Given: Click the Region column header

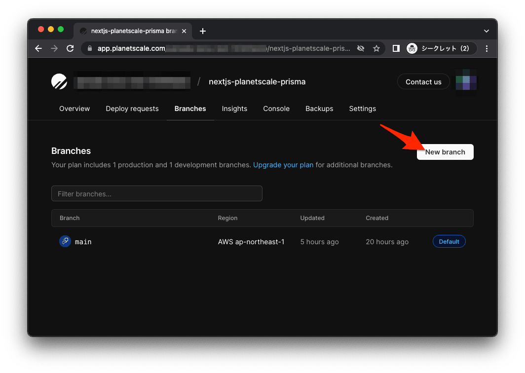Looking at the screenshot, I should tap(227, 218).
